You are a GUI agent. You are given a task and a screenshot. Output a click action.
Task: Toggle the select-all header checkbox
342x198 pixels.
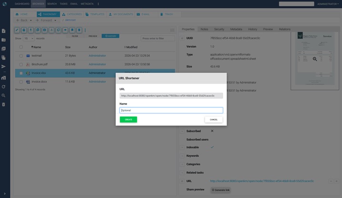click(x=21, y=47)
